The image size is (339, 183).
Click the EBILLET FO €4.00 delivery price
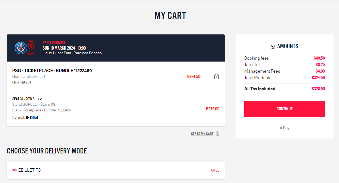215,170
